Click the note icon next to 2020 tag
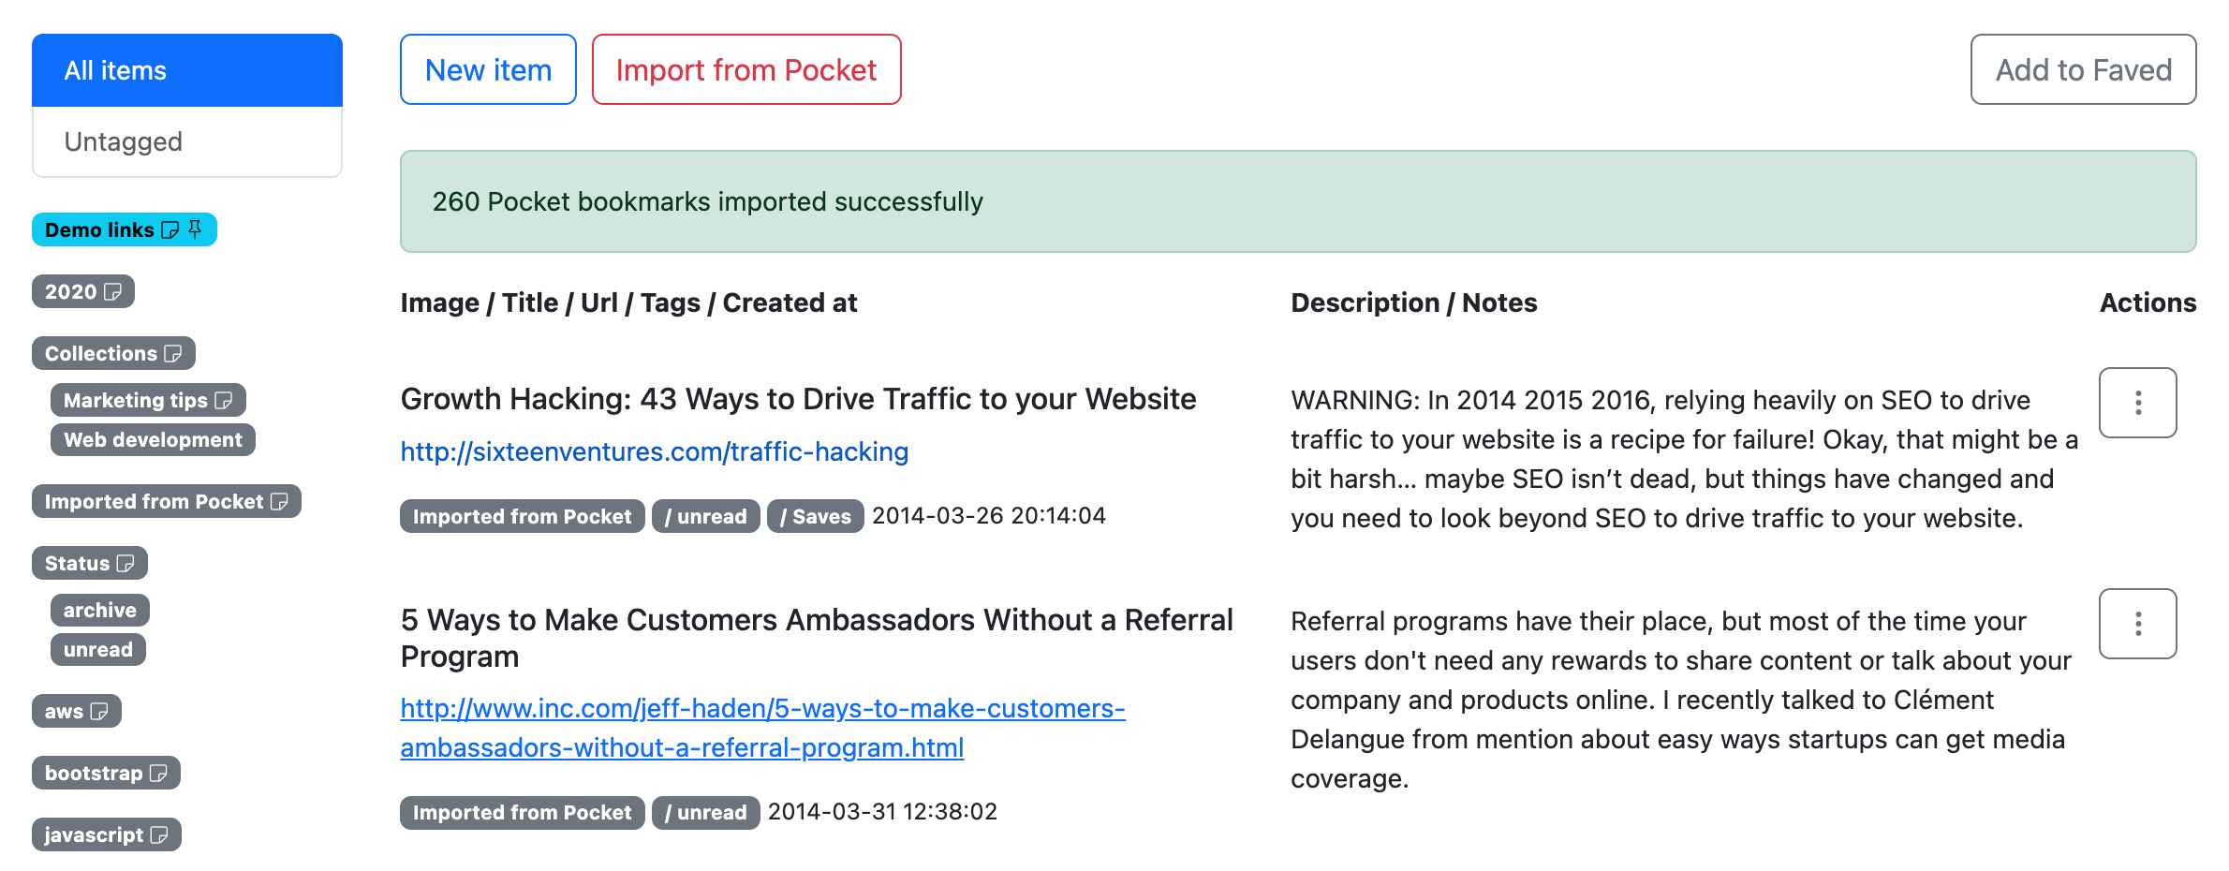The height and width of the screenshot is (871, 2229). point(112,292)
